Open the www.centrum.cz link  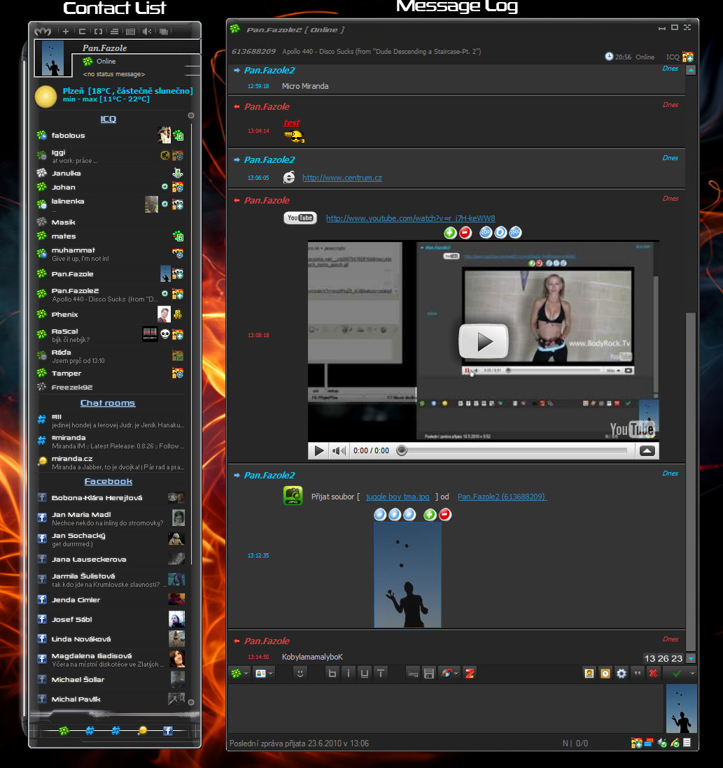[x=342, y=178]
